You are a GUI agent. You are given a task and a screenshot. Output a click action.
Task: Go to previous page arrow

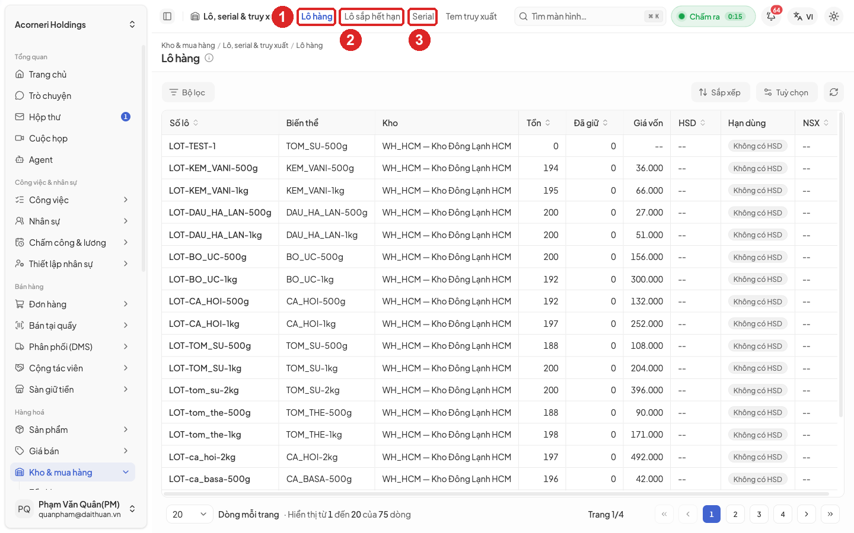pos(688,514)
